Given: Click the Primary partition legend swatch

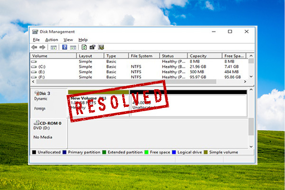Looking at the screenshot, I should click(x=64, y=152).
